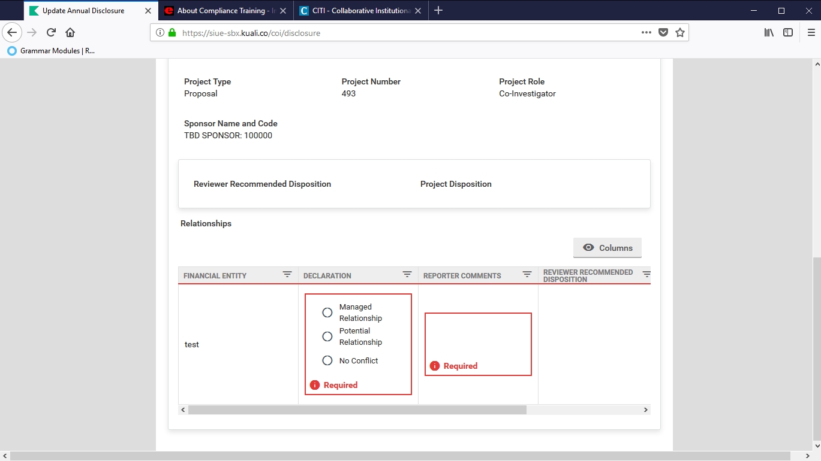Choose the No Conflict radio option
Viewport: 821px width, 461px height.
click(x=327, y=360)
